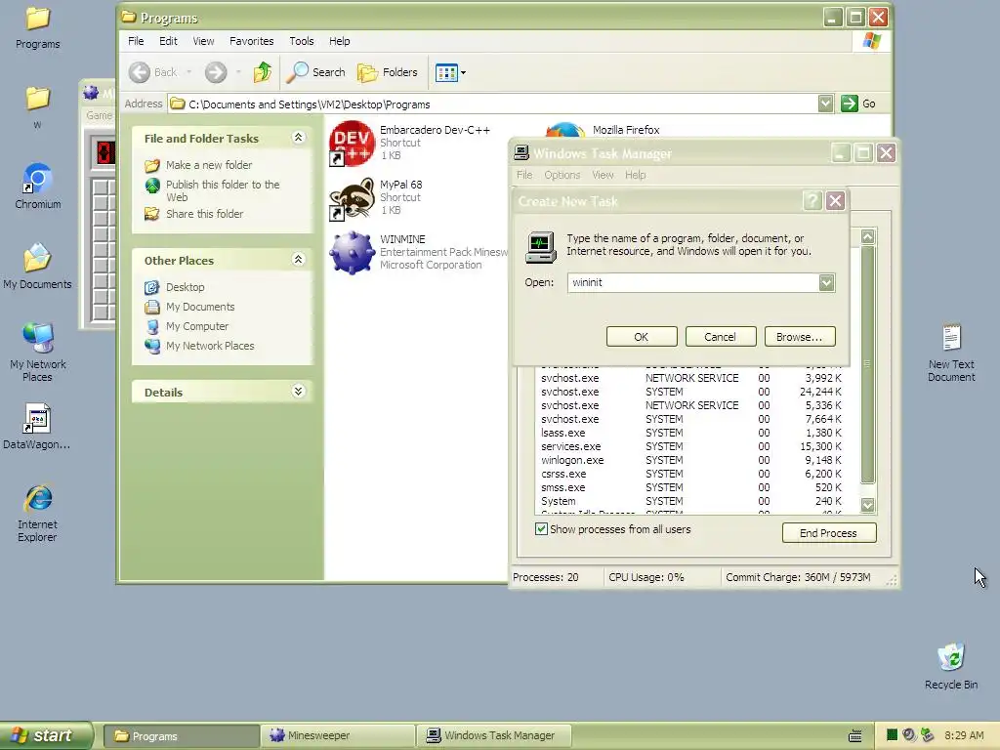Expand the Details panel

tap(299, 391)
